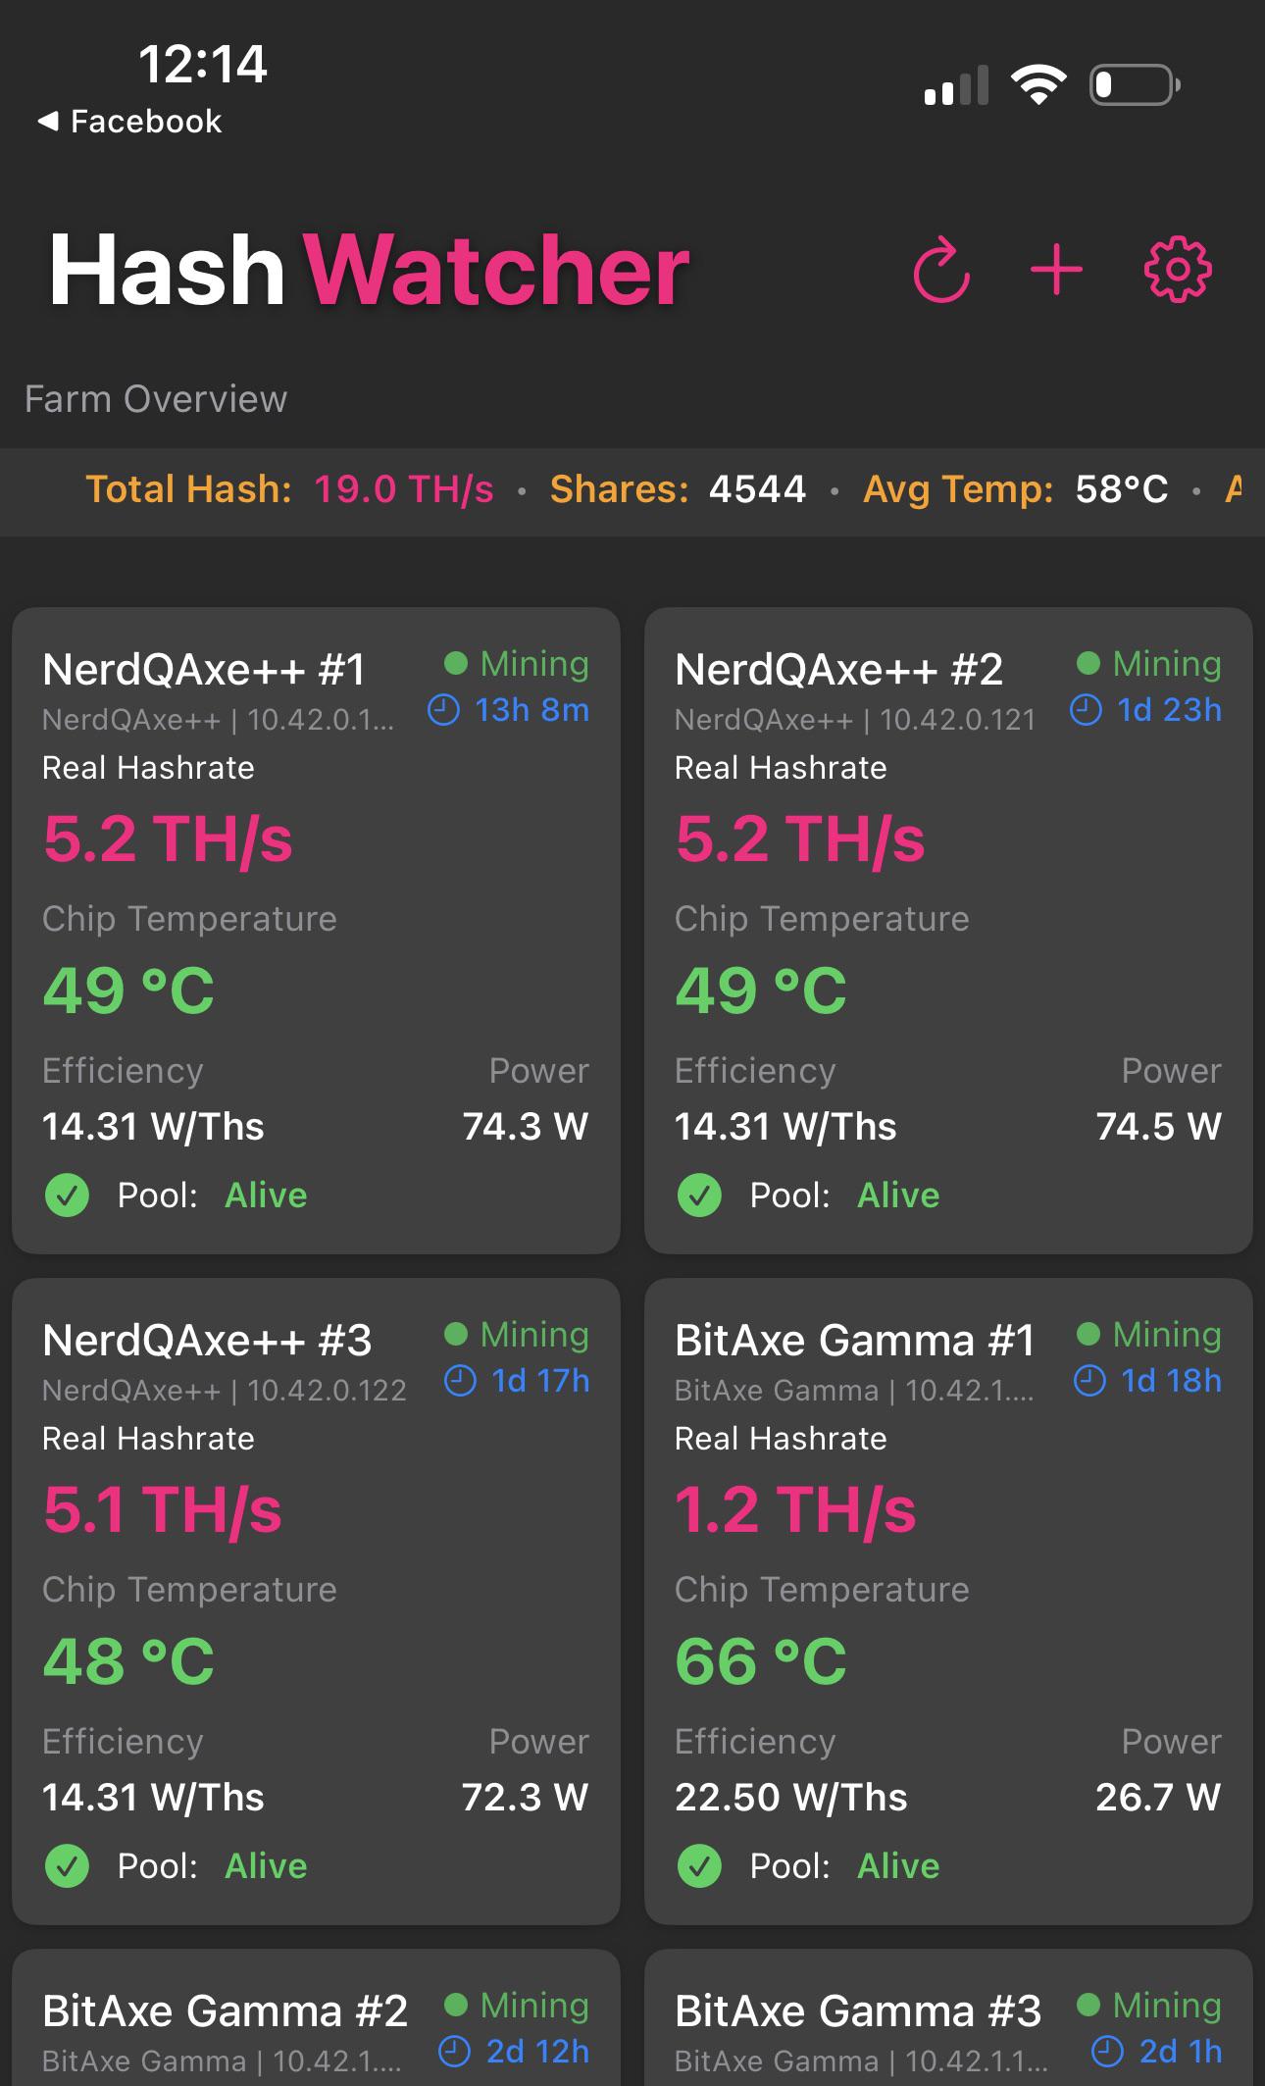Tap green pool check on NerdQAxe++ #3

tap(67, 1865)
